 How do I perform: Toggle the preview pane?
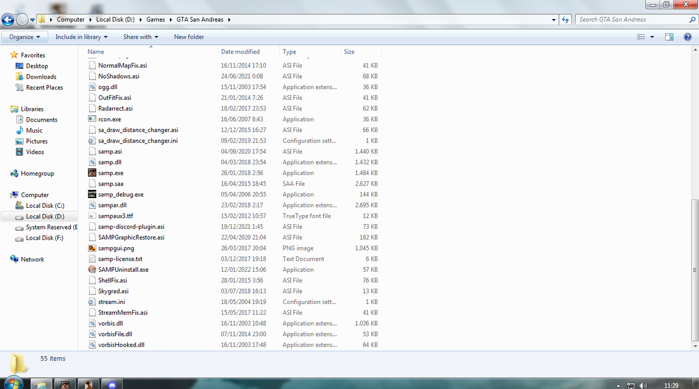pyautogui.click(x=670, y=37)
